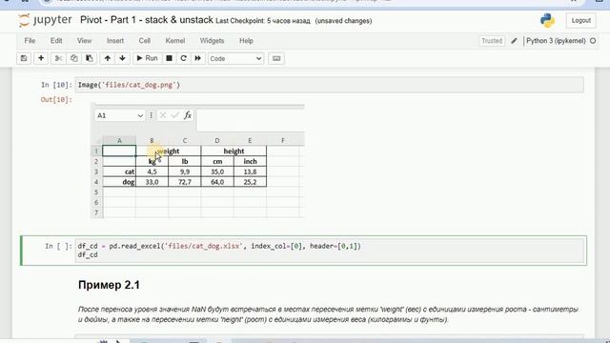
Task: Click the Python 3 (ipykernel) kernel name
Action: click(x=556, y=41)
